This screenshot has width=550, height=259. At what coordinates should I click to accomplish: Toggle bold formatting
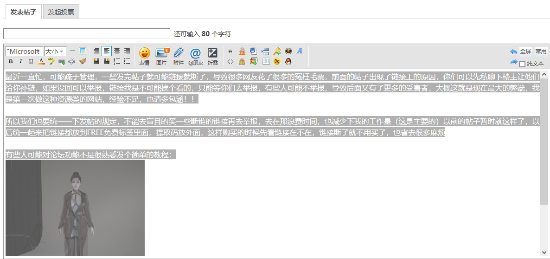pos(11,62)
